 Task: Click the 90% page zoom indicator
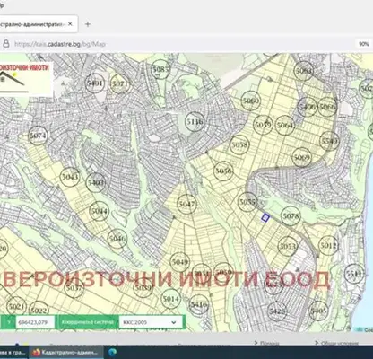[x=364, y=44]
